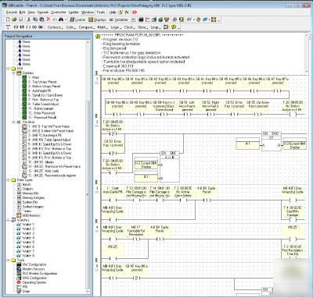Open the Math dropdown
This screenshot has width=313, height=298.
coord(103,27)
